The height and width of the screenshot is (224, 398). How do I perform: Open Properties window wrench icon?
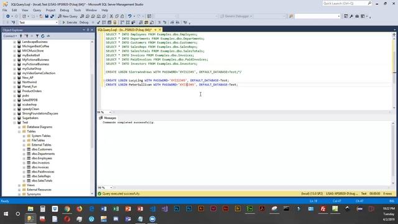[x=351, y=16]
